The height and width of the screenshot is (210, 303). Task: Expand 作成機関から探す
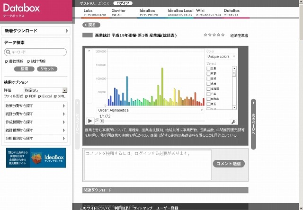pos(36,122)
